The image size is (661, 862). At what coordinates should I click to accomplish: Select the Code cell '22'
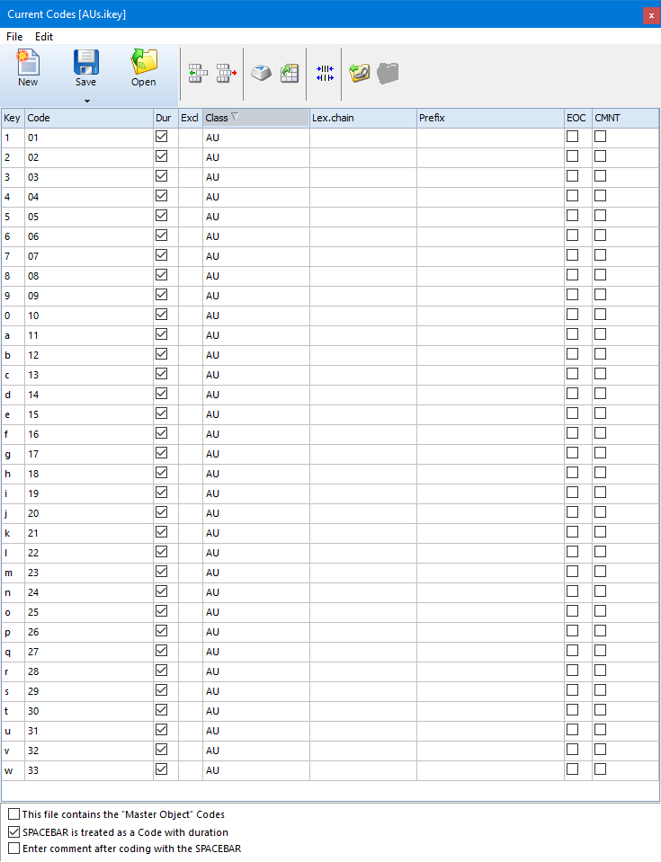[x=89, y=553]
